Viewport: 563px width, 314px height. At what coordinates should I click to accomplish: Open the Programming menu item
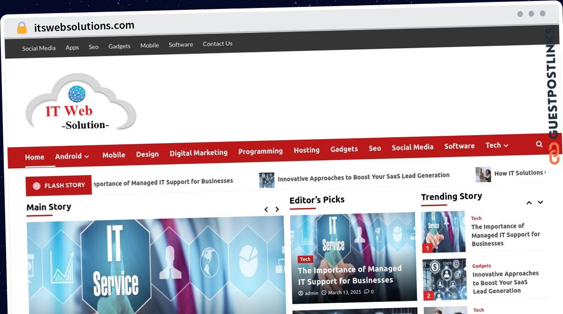coord(260,151)
